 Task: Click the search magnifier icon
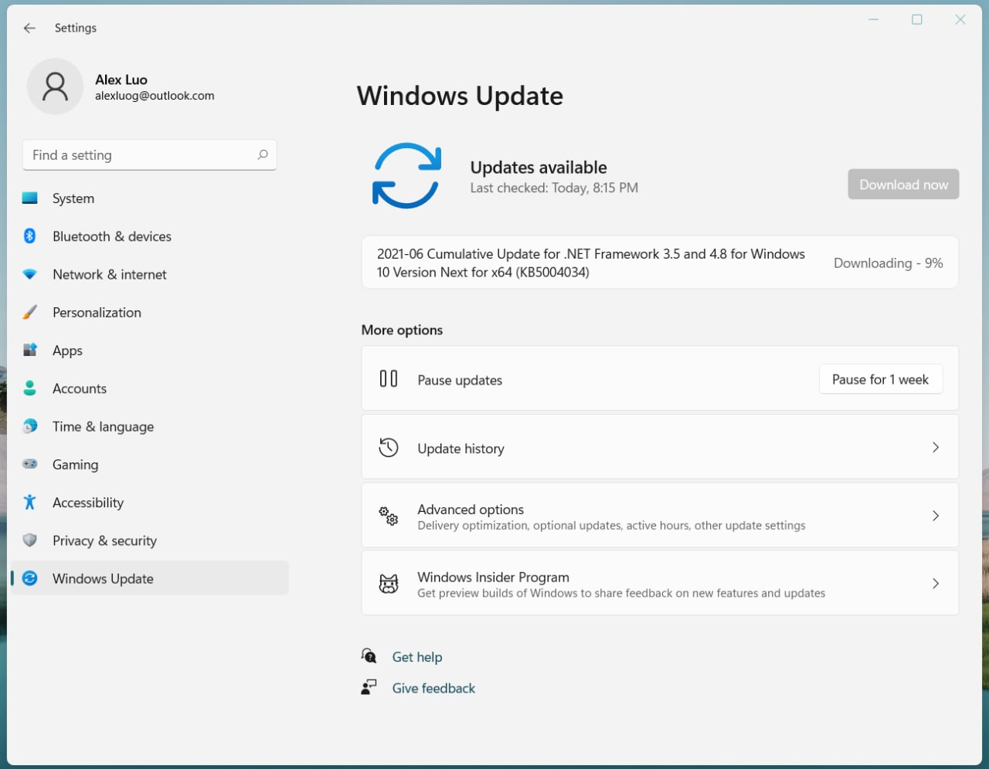pyautogui.click(x=263, y=154)
